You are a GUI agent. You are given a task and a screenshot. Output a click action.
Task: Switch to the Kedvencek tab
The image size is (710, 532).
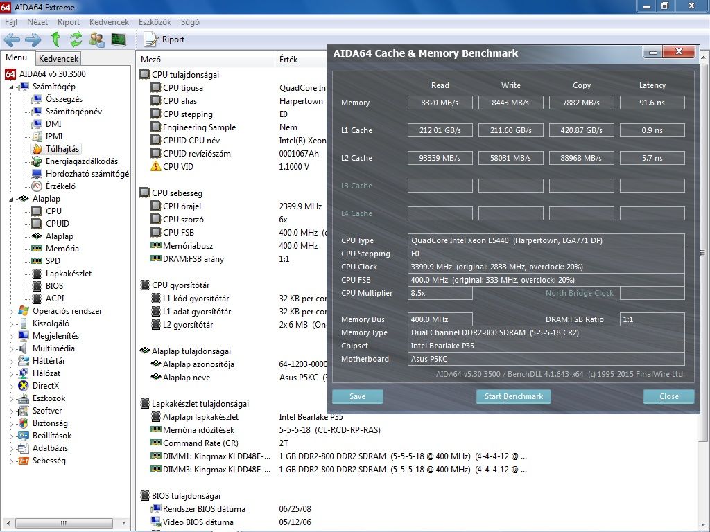pos(58,58)
